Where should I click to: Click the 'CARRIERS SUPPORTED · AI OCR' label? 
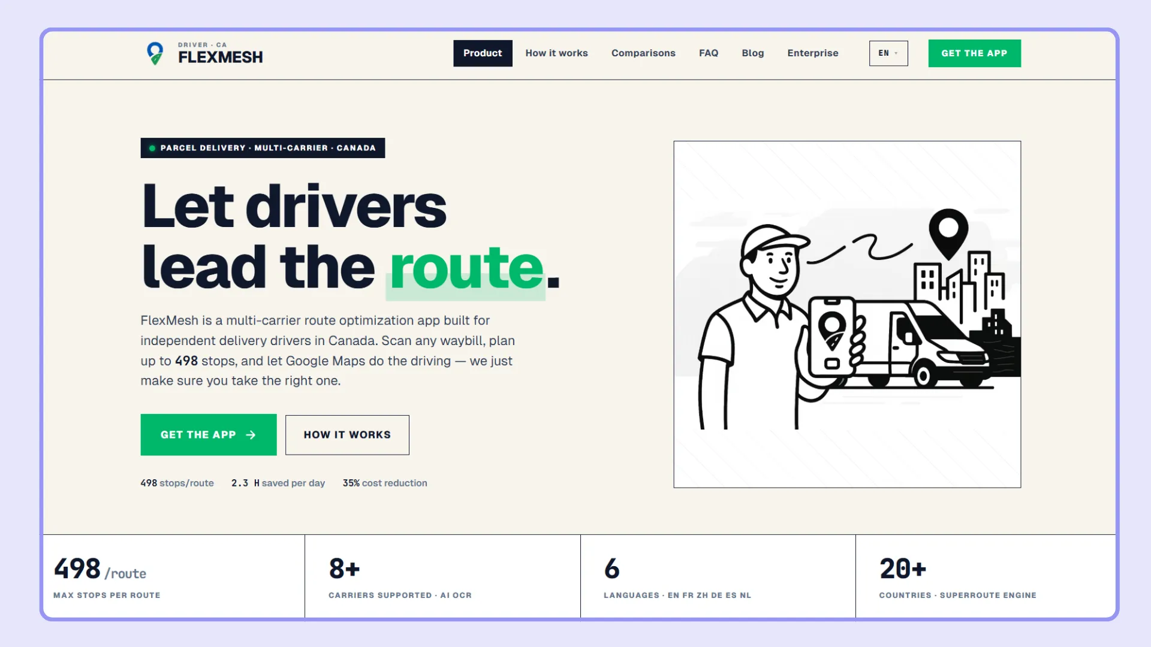(400, 595)
